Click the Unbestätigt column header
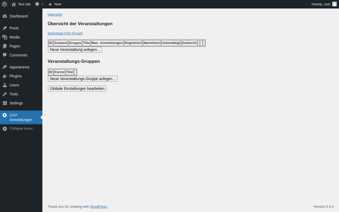Image resolution: width=339 pixels, height=212 pixels. (x=171, y=43)
